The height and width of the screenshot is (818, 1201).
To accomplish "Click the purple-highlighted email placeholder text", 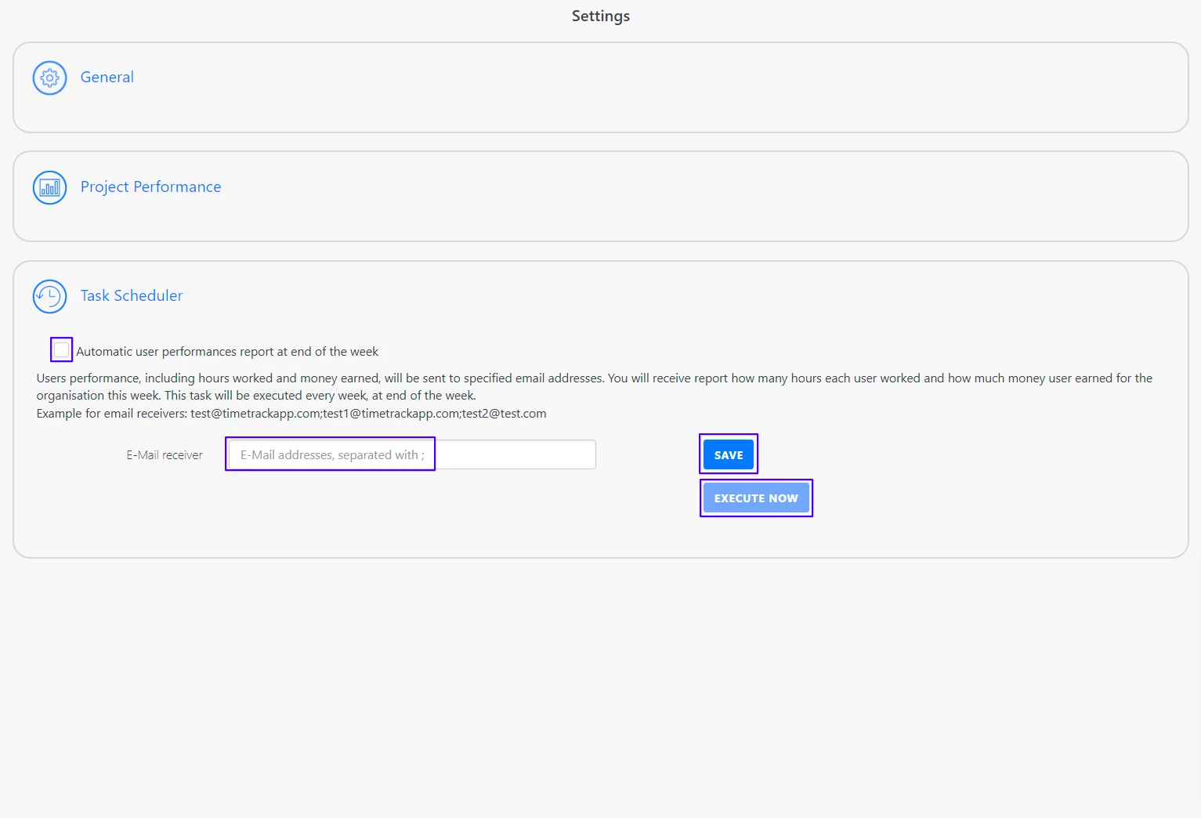I will coord(331,454).
